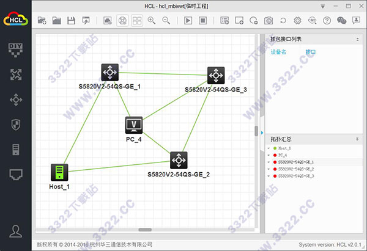
Task: Select the S5820V2-54QS-GE_3 switch node
Action: click(x=216, y=75)
